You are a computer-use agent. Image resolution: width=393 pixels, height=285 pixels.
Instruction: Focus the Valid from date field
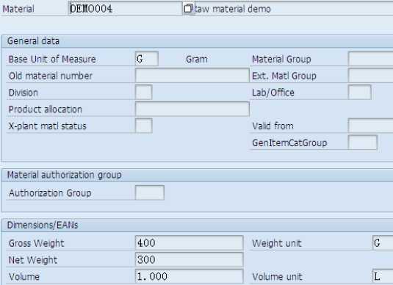(370, 126)
